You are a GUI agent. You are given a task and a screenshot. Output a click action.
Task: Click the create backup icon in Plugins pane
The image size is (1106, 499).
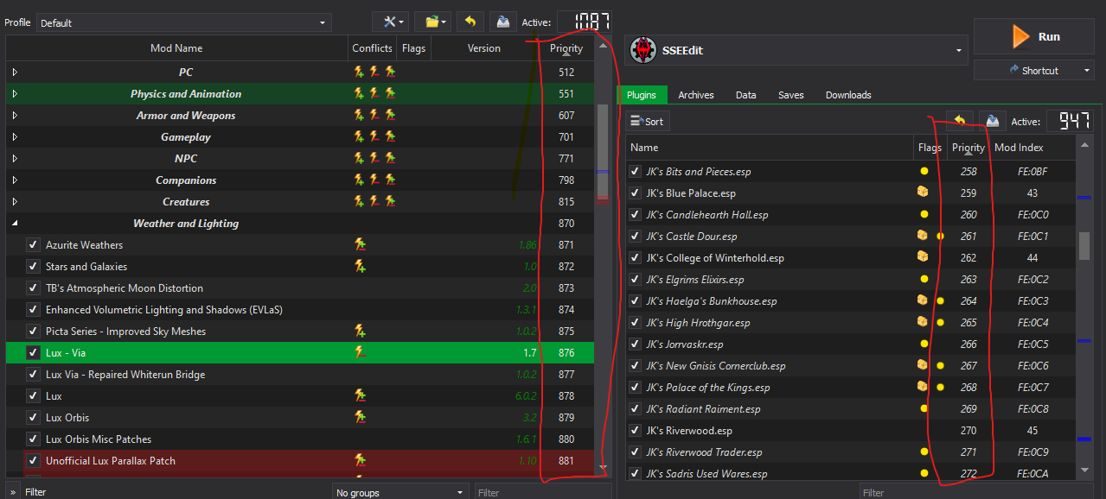(x=991, y=121)
